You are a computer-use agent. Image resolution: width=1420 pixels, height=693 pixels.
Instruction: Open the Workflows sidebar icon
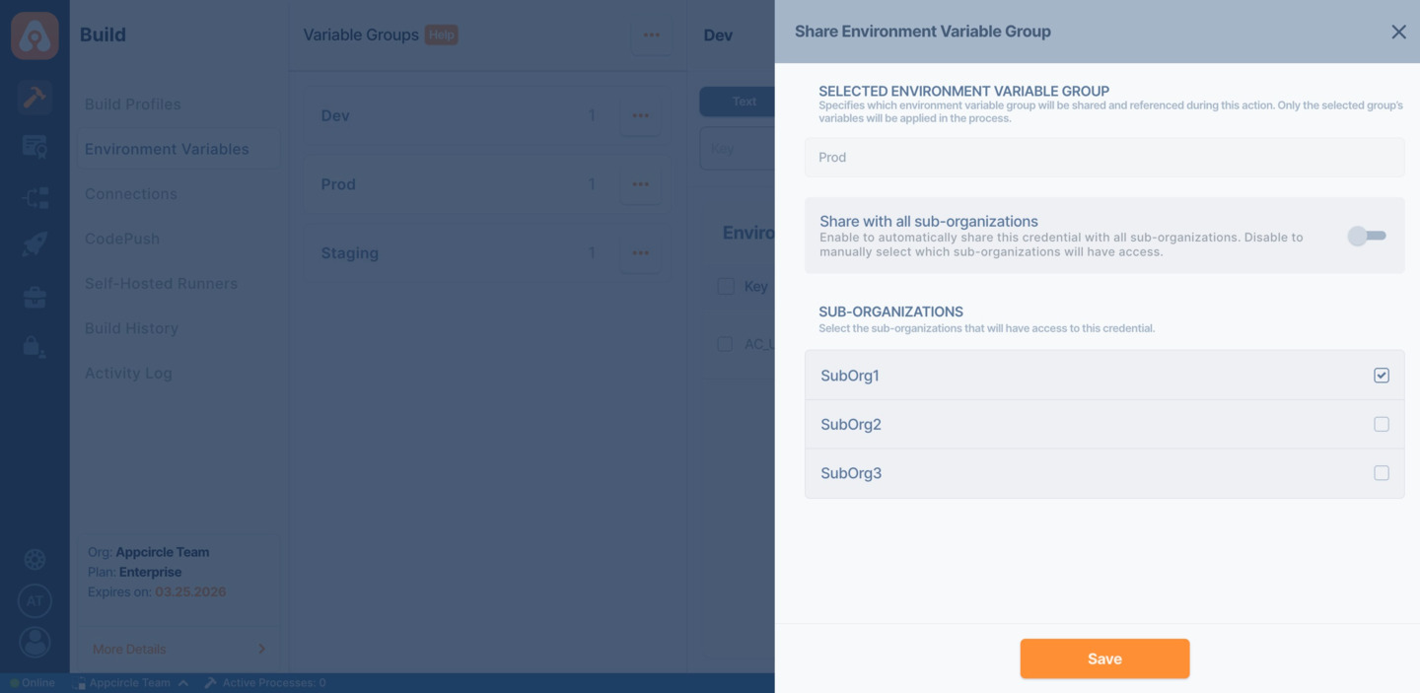click(x=35, y=195)
